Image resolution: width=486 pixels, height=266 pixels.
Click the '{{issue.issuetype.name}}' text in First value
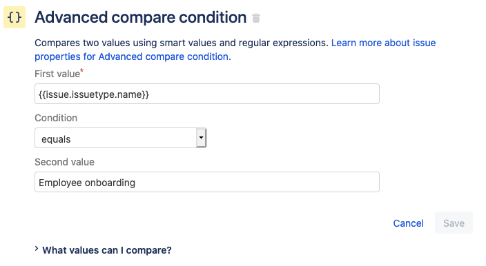(x=94, y=94)
